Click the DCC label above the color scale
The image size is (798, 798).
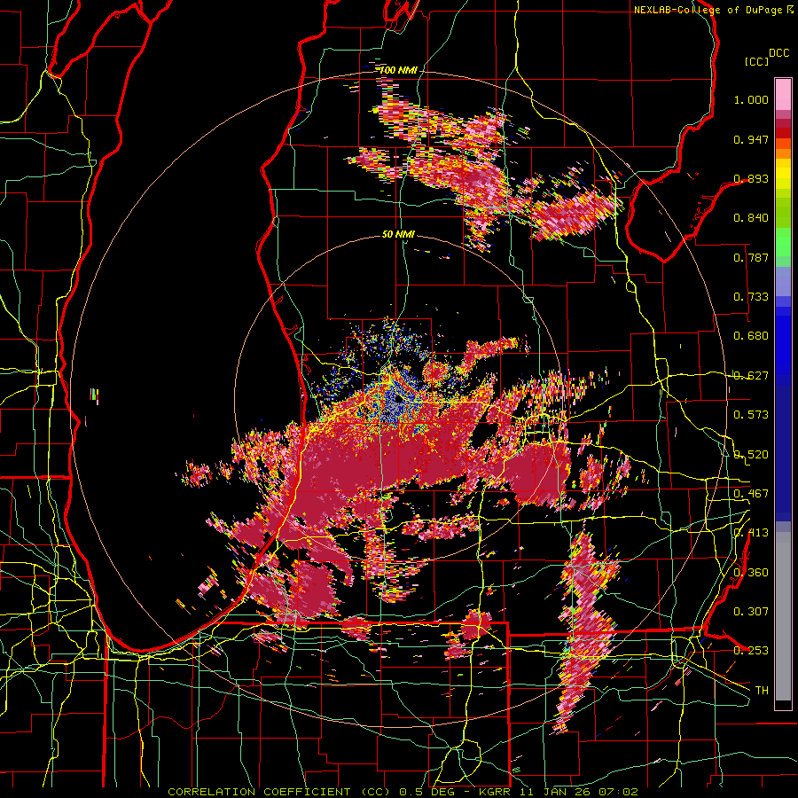tap(779, 53)
